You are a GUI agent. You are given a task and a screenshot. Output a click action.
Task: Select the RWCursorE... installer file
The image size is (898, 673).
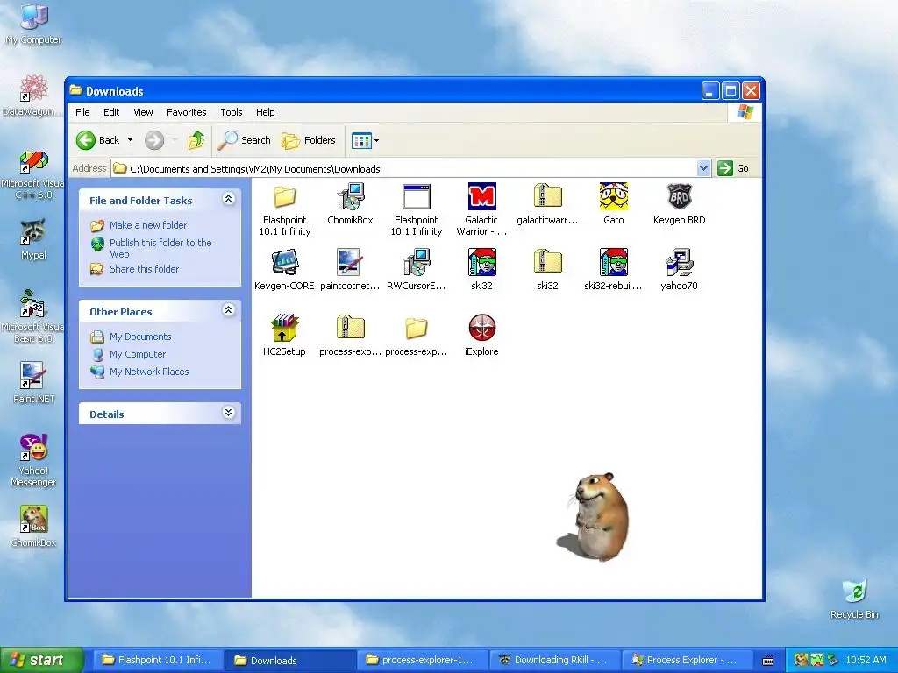417,262
